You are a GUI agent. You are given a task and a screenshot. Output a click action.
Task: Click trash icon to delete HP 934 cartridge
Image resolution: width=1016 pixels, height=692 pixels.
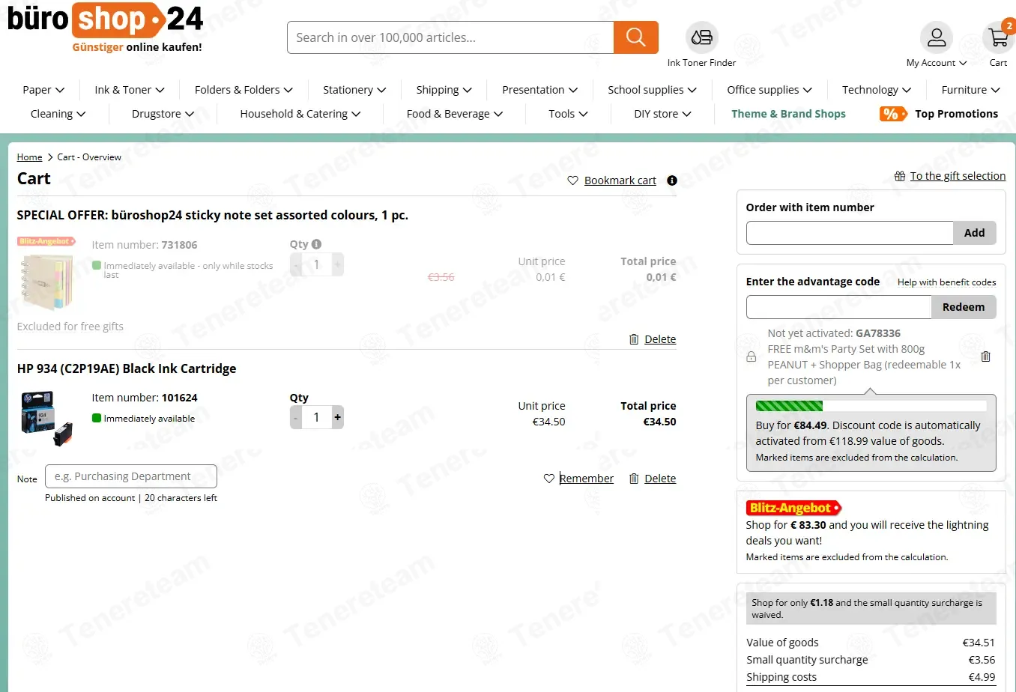click(634, 479)
